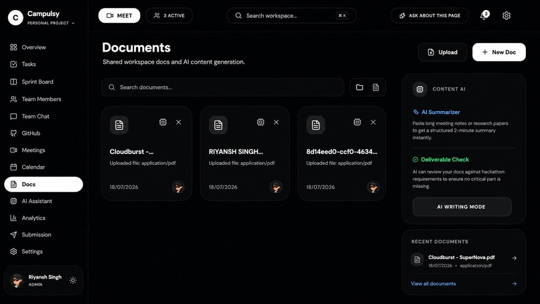The height and width of the screenshot is (304, 540).
Task: Open AI Assistant page
Action: [44, 201]
